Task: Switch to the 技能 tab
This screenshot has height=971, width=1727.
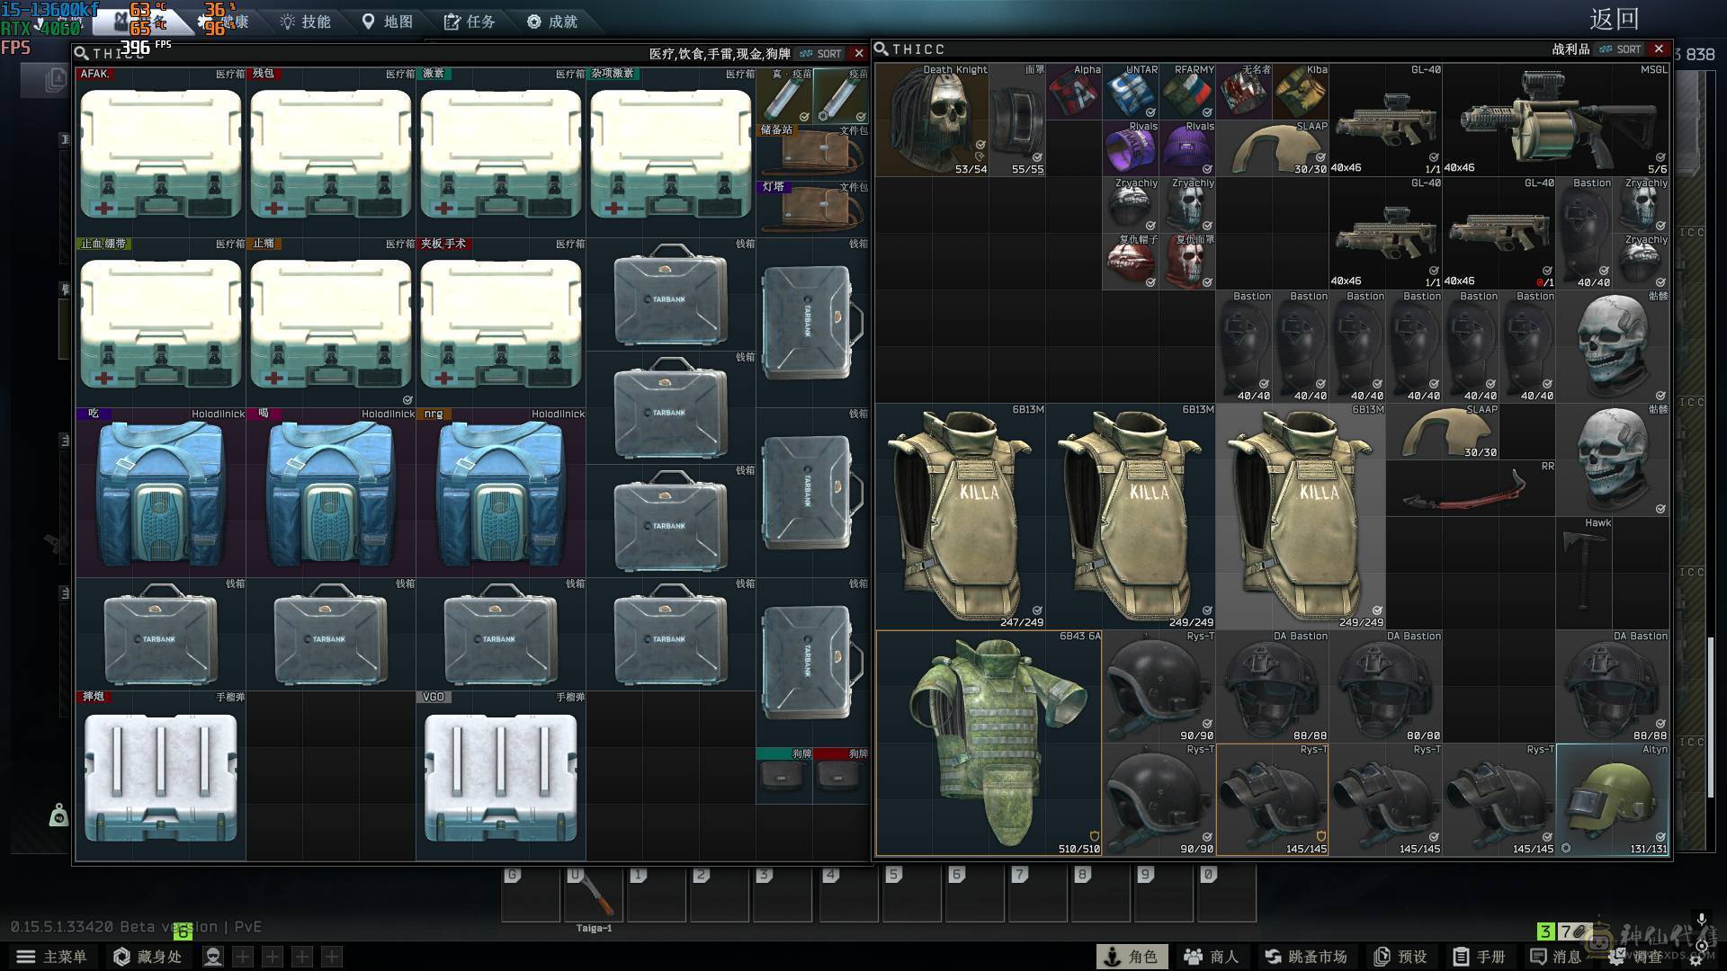Action: [305, 21]
